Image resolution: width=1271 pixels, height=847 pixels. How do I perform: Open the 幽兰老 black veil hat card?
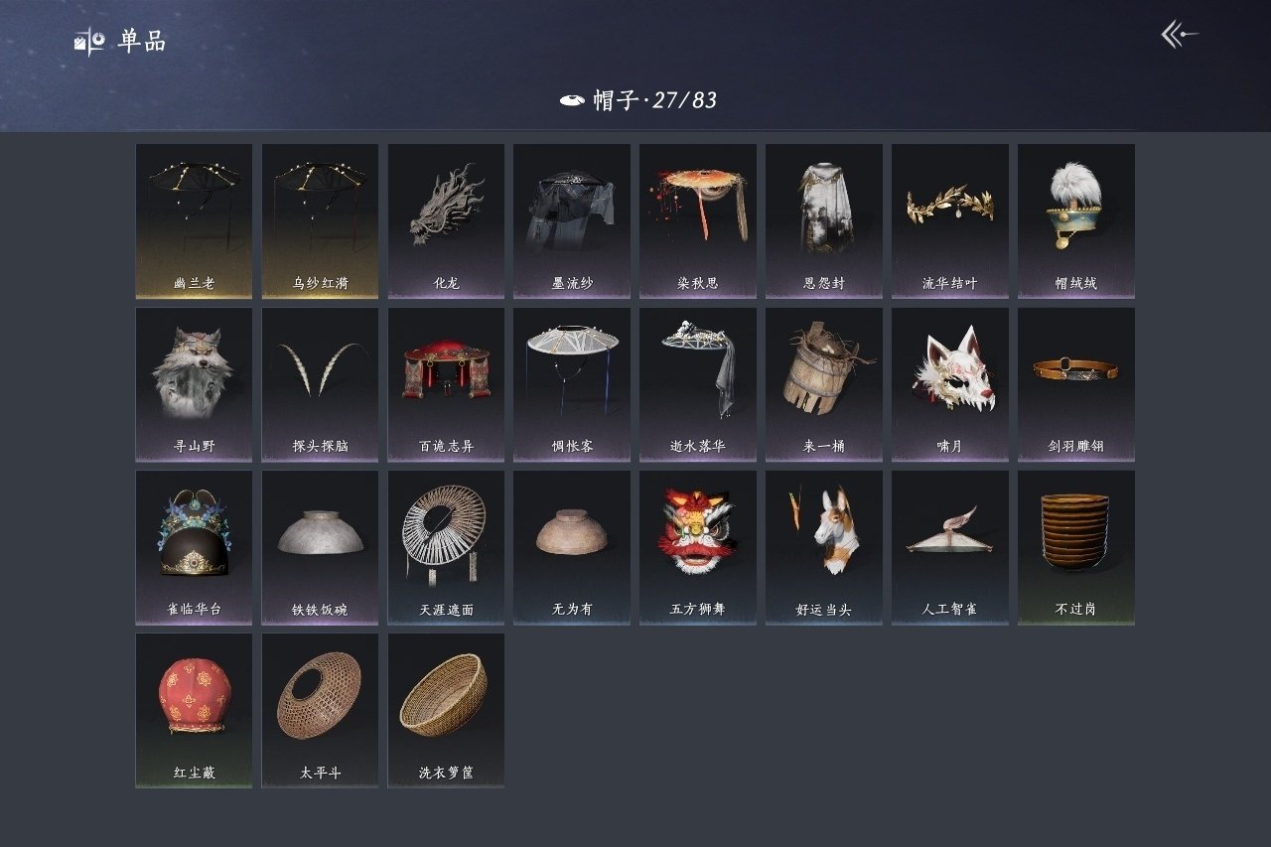194,221
